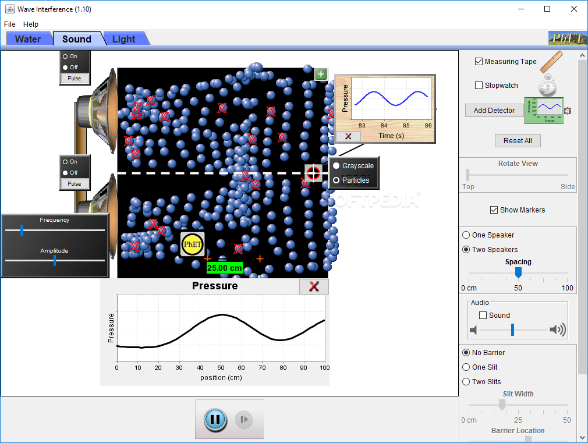This screenshot has width=588, height=443.
Task: Click the Spacing slider thumb
Action: pos(518,272)
